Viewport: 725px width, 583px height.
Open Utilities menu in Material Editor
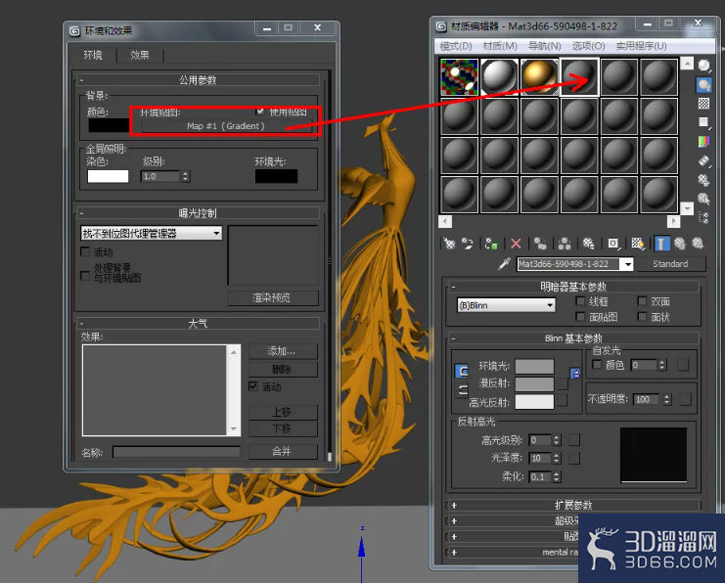click(x=641, y=46)
